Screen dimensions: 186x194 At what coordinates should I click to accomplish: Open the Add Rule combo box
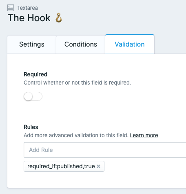point(105,150)
